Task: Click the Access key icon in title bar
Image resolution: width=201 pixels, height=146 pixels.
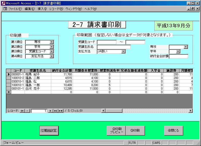Action: point(4,3)
